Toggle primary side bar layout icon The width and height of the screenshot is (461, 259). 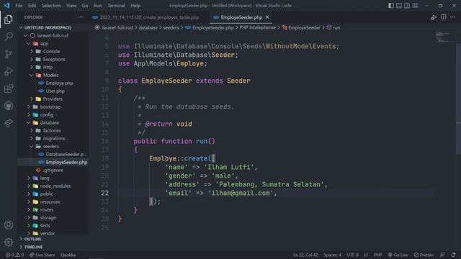391,6
